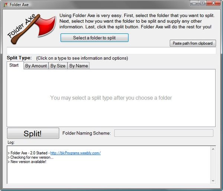The height and width of the screenshot is (191, 223).
Task: Click the 'Checking for new version...' log line
Action: (x=30, y=157)
